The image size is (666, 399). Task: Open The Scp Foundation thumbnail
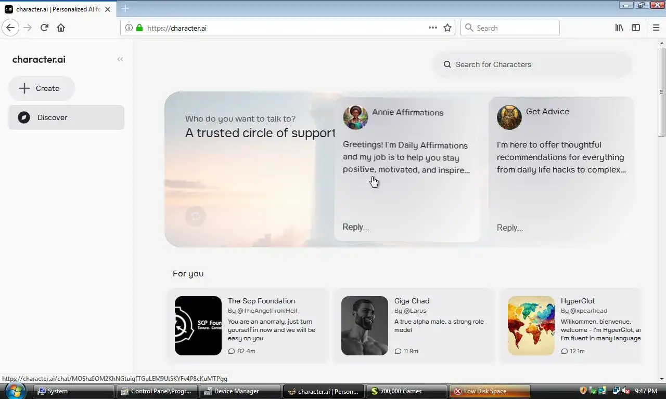[198, 326]
